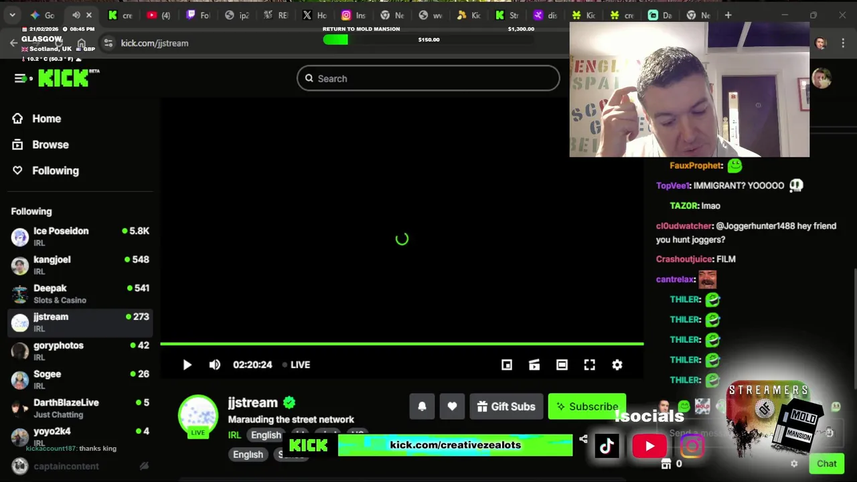Click cl0udwatcher username in chat

(684, 226)
